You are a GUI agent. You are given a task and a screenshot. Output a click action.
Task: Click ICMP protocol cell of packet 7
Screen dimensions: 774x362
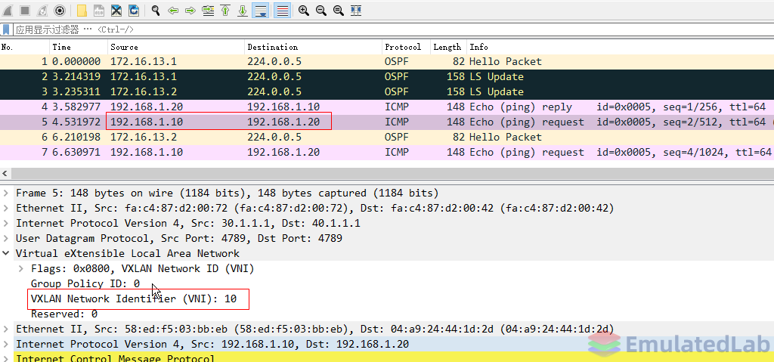[x=397, y=152]
